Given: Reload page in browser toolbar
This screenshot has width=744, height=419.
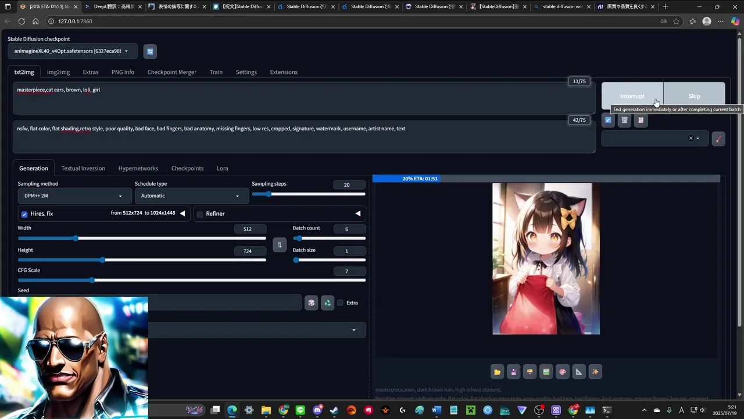Looking at the screenshot, I should (x=22, y=21).
